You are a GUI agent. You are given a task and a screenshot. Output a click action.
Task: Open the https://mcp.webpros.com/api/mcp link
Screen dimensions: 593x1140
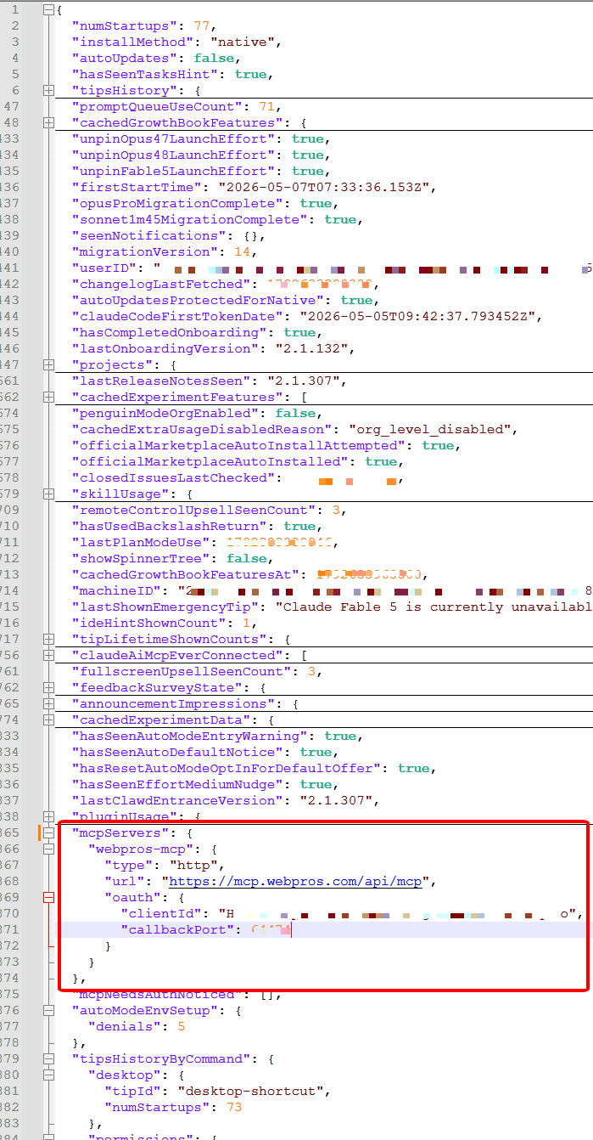tap(295, 881)
